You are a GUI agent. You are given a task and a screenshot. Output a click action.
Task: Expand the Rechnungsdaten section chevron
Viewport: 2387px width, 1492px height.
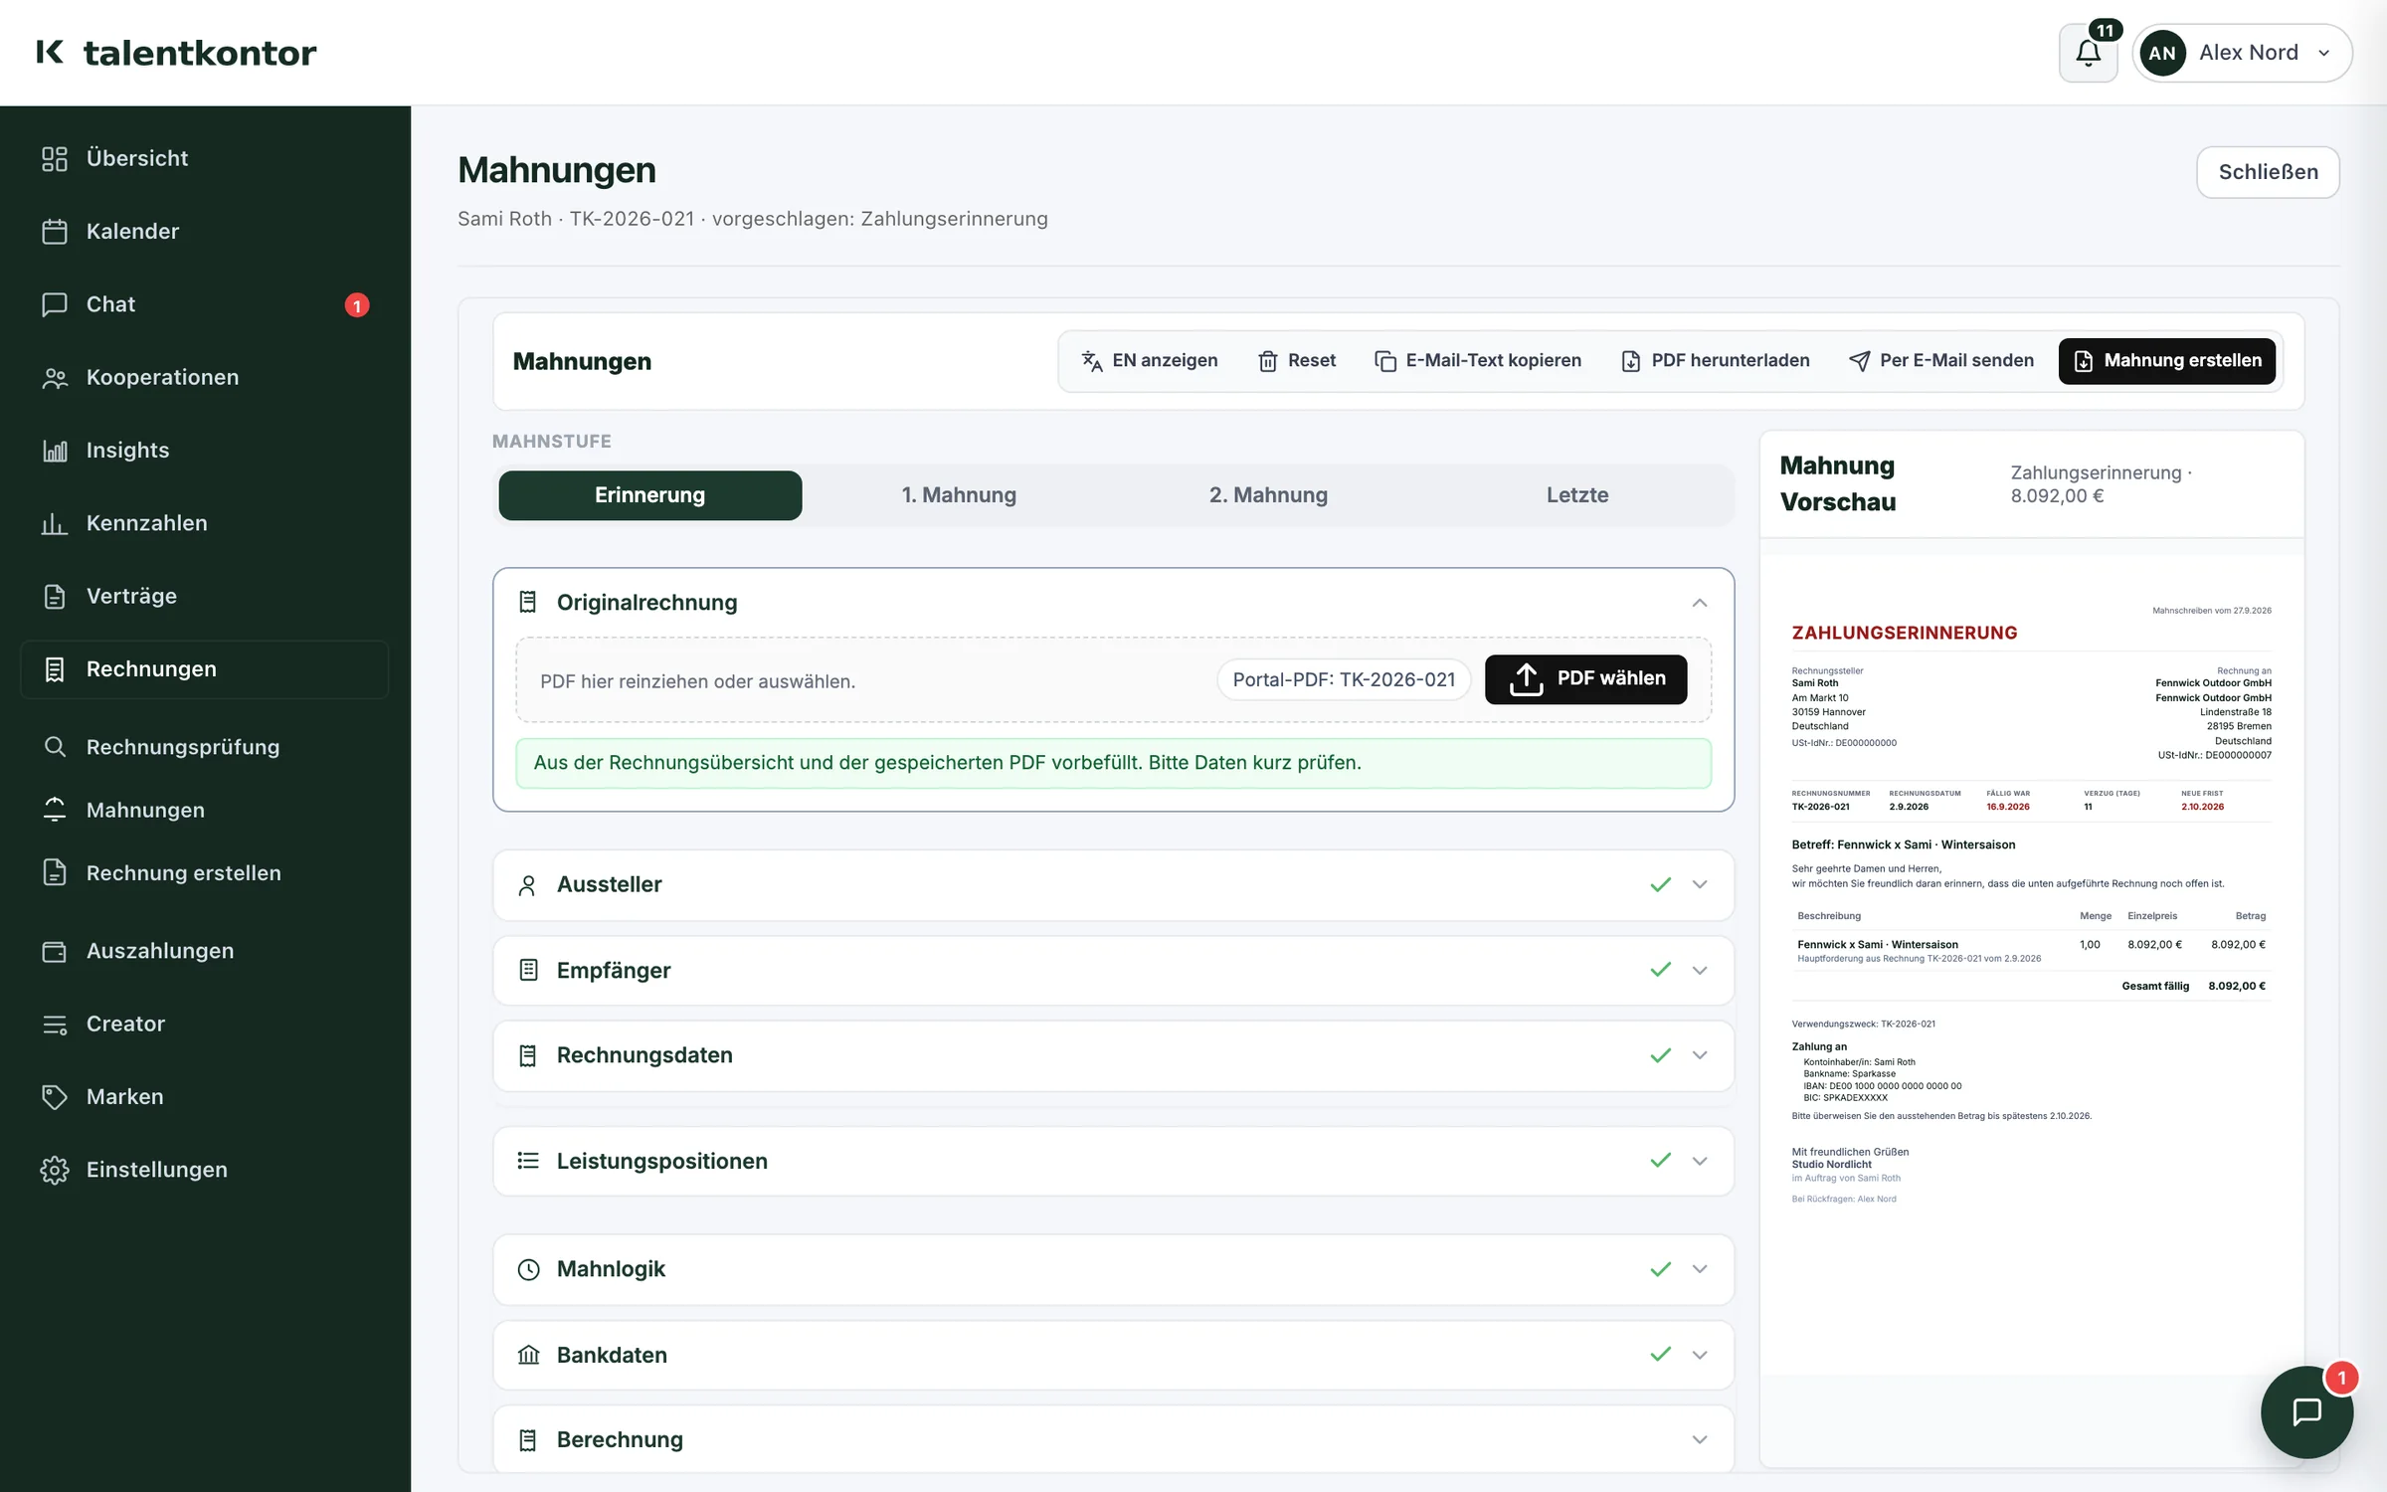(x=1700, y=1055)
